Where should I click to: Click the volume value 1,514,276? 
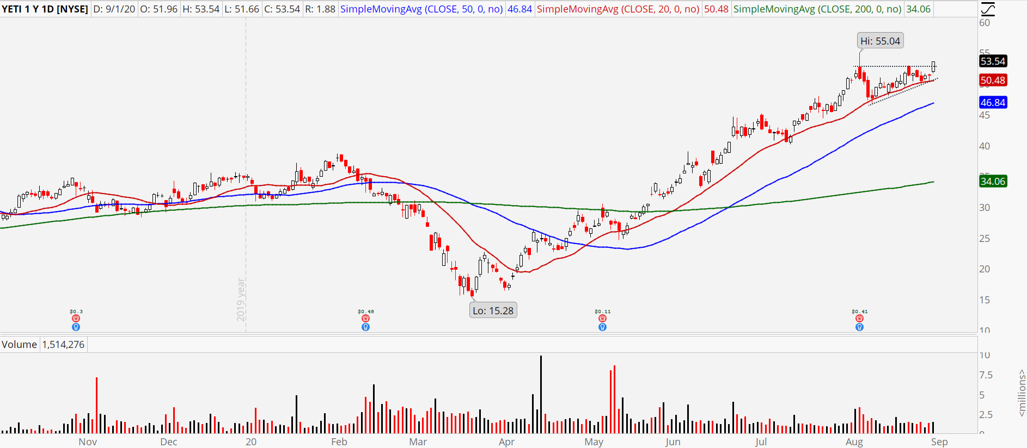[x=64, y=344]
